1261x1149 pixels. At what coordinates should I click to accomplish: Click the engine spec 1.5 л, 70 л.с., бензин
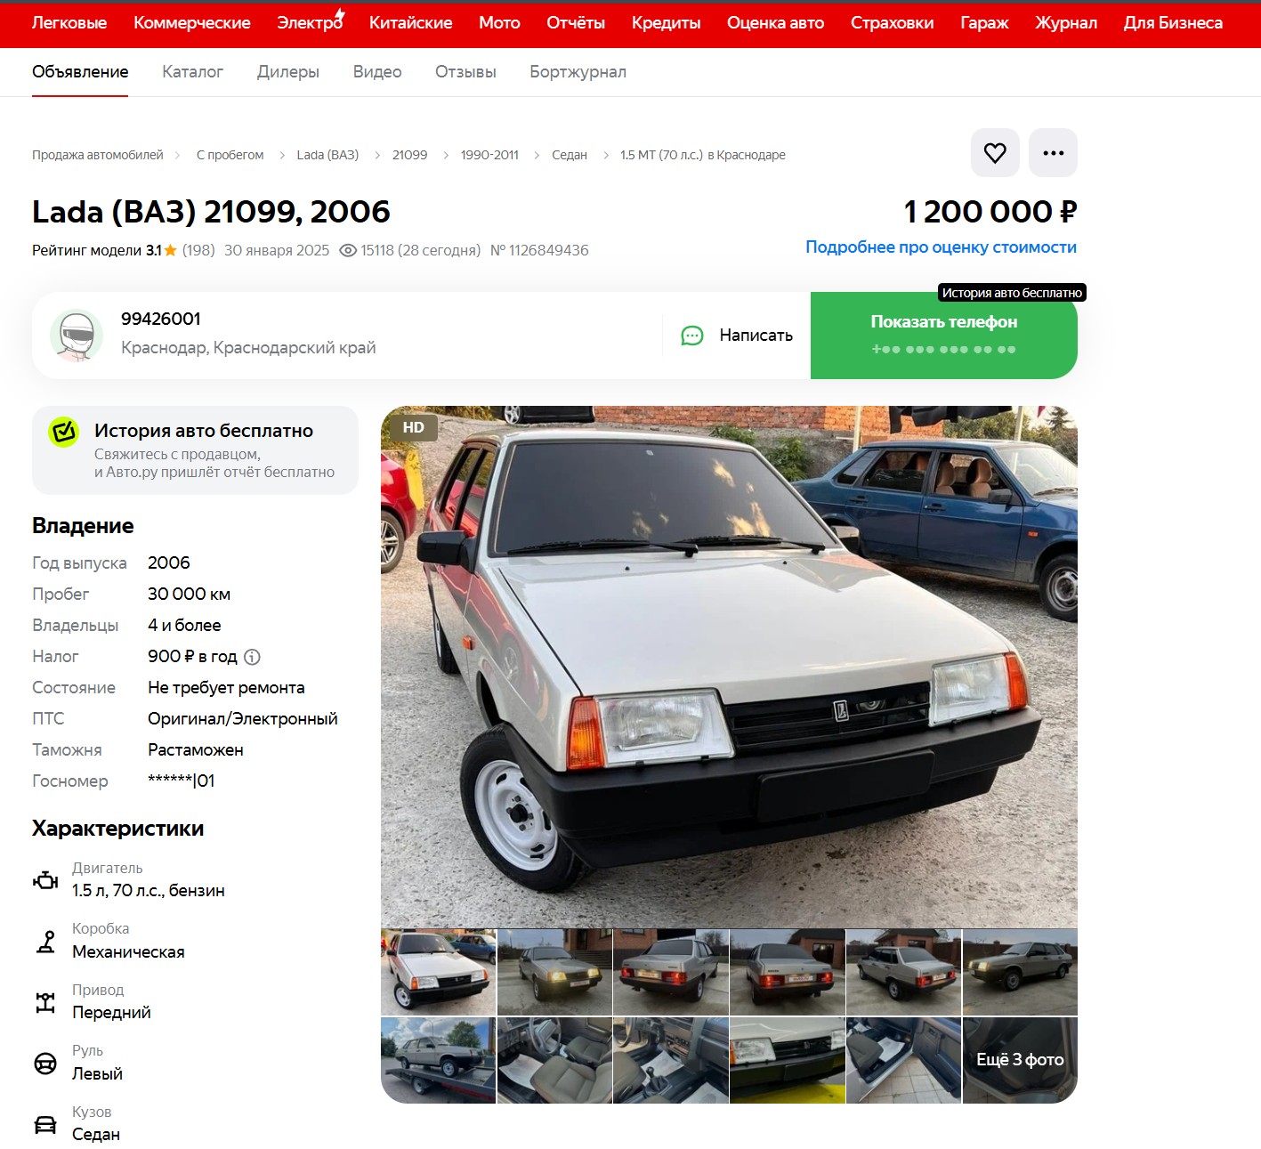(149, 890)
